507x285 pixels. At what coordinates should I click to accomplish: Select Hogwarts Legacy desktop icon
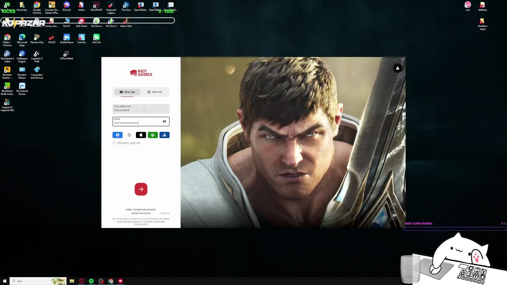point(111,8)
